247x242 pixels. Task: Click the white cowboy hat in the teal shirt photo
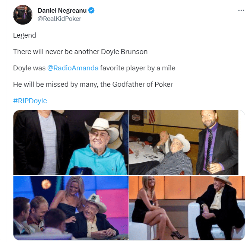click(x=102, y=129)
